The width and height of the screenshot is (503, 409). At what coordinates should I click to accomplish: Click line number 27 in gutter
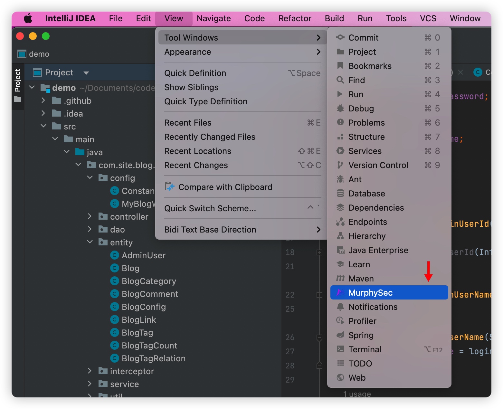pos(290,351)
